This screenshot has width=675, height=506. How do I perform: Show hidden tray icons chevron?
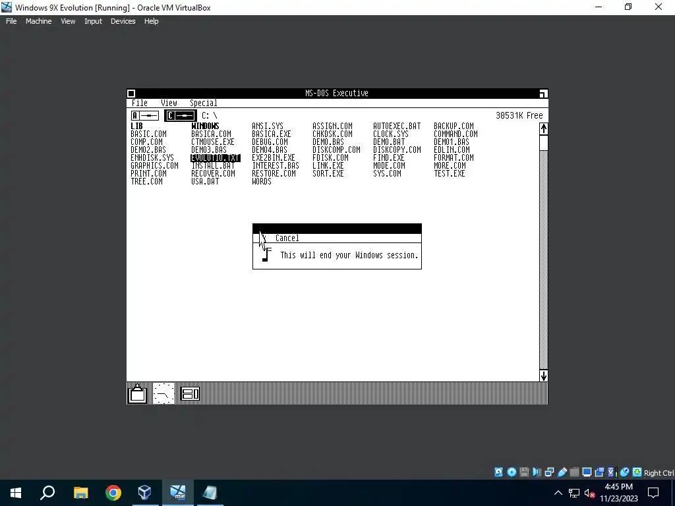pos(558,493)
